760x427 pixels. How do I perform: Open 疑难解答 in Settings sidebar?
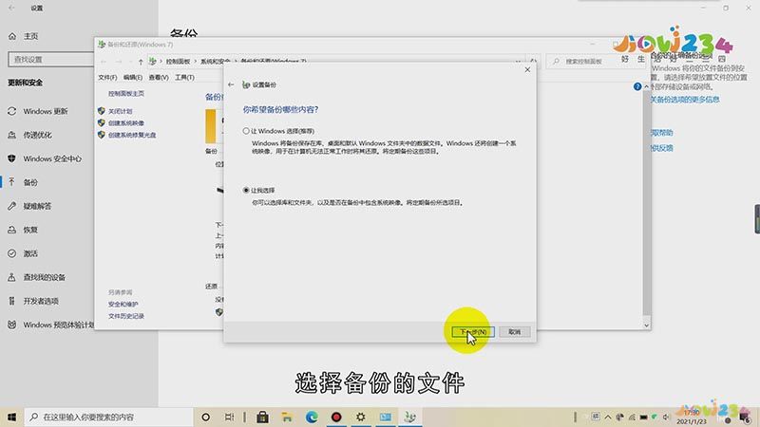[x=37, y=206]
